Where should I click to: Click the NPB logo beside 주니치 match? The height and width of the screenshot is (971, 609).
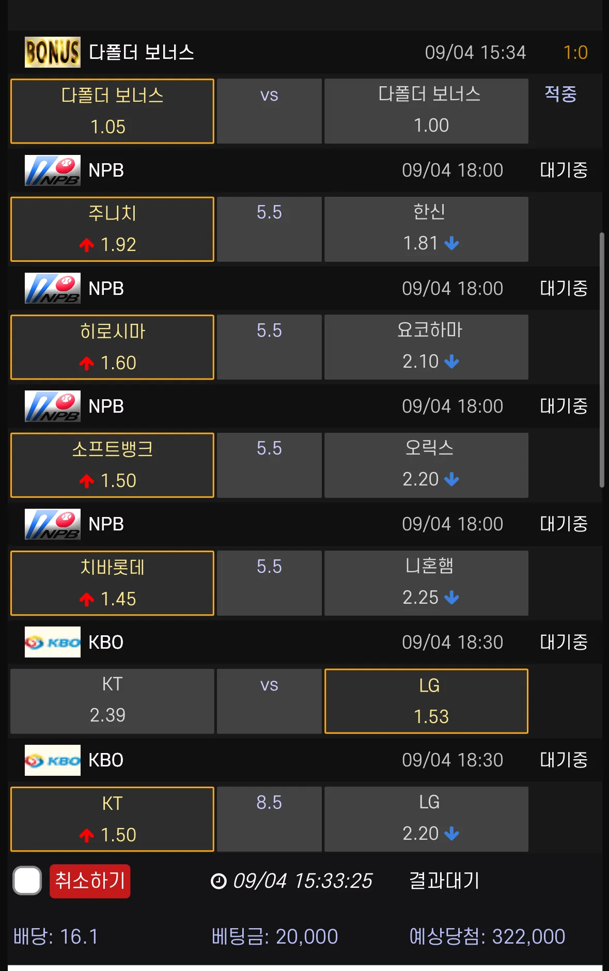(x=52, y=170)
